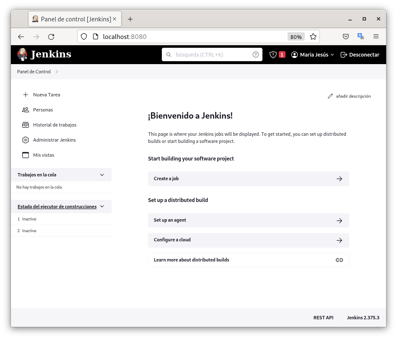This screenshot has height=339, width=397.
Task: Bookmark this page with the star icon
Action: 313,37
